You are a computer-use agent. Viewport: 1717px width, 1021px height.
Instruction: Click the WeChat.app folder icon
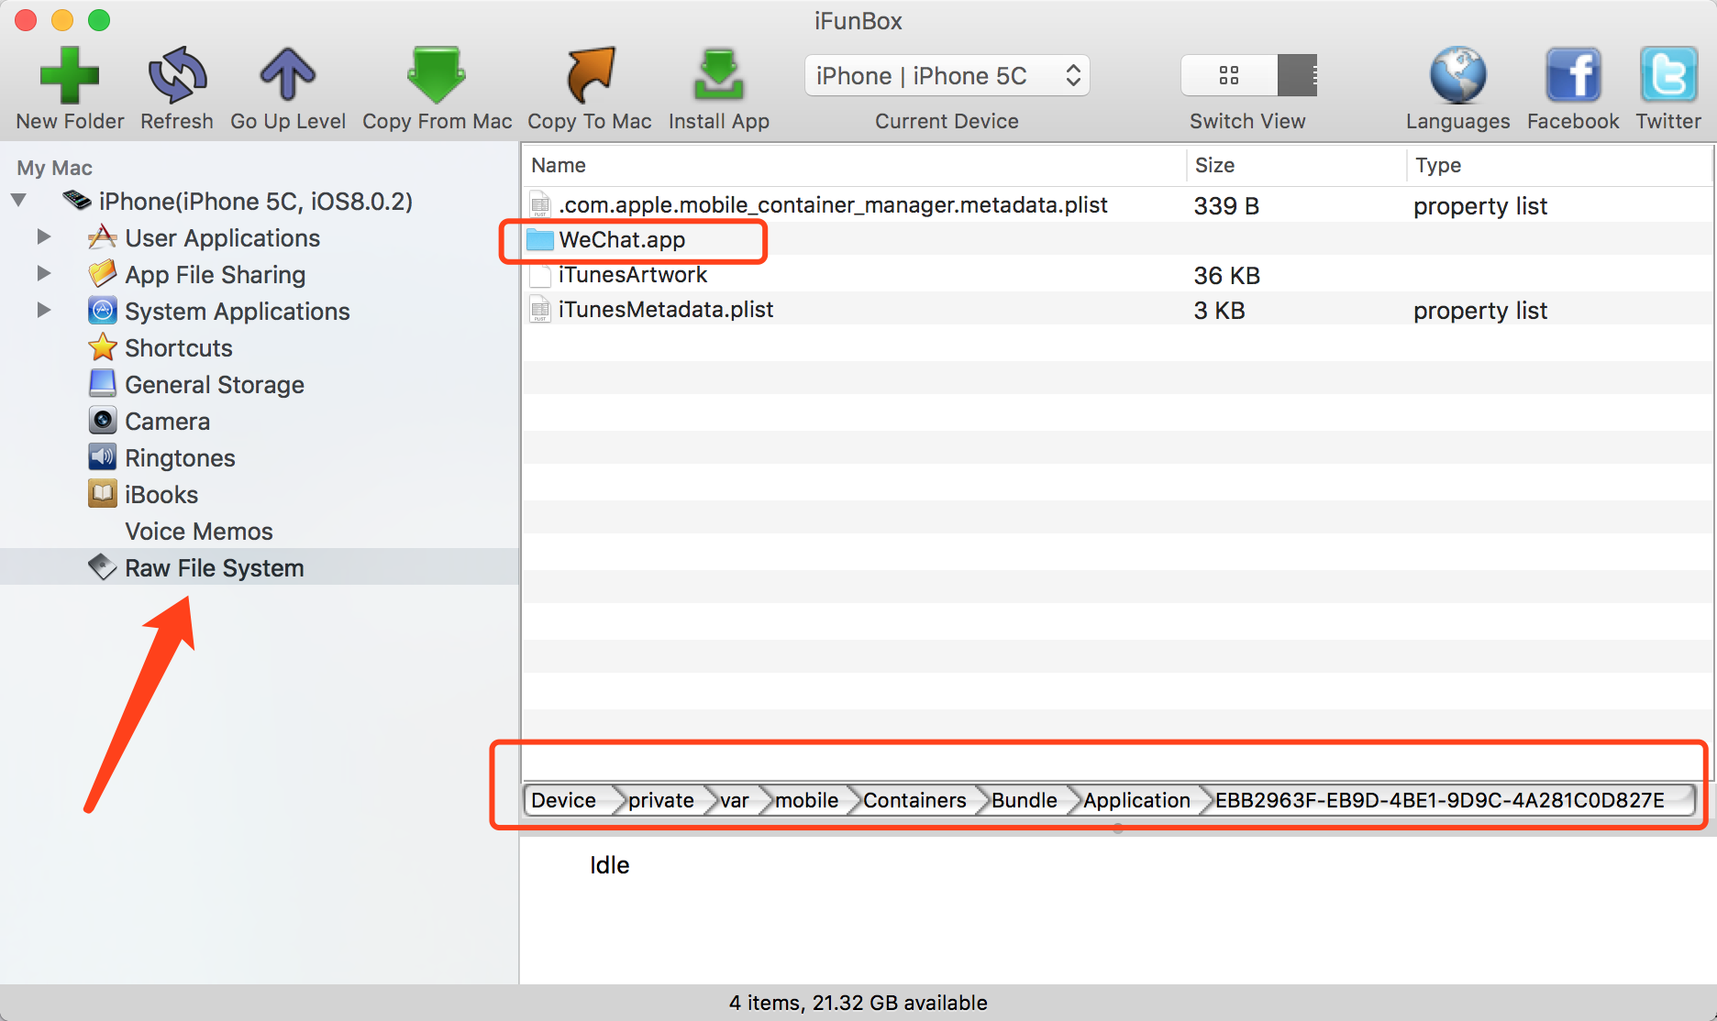(540, 240)
